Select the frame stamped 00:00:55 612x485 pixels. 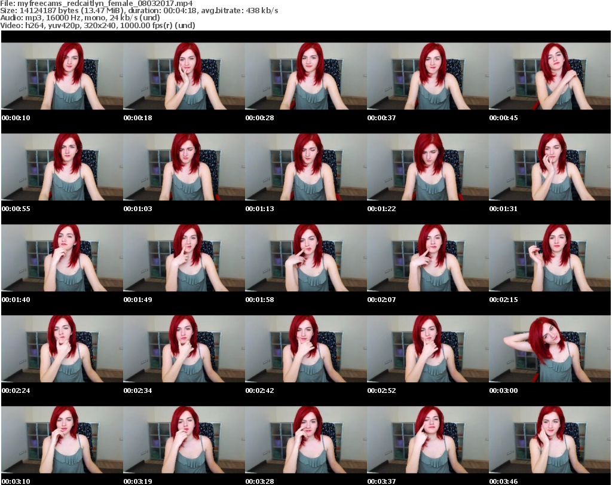62,167
